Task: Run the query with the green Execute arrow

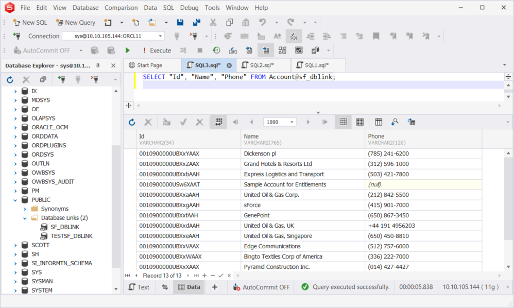Action: point(127,50)
